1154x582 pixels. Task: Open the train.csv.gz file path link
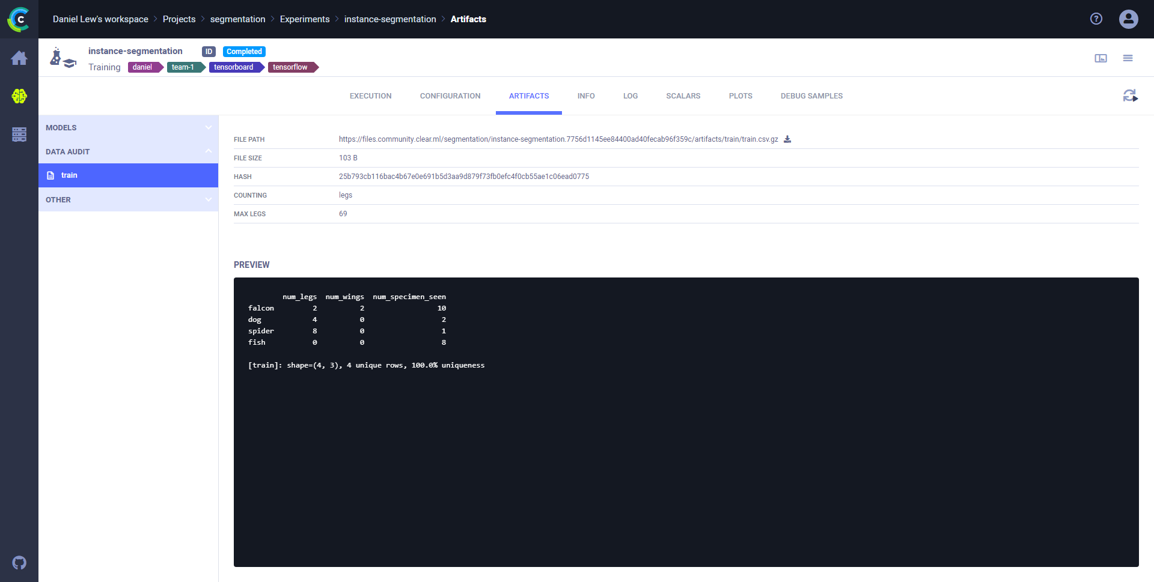(x=558, y=139)
